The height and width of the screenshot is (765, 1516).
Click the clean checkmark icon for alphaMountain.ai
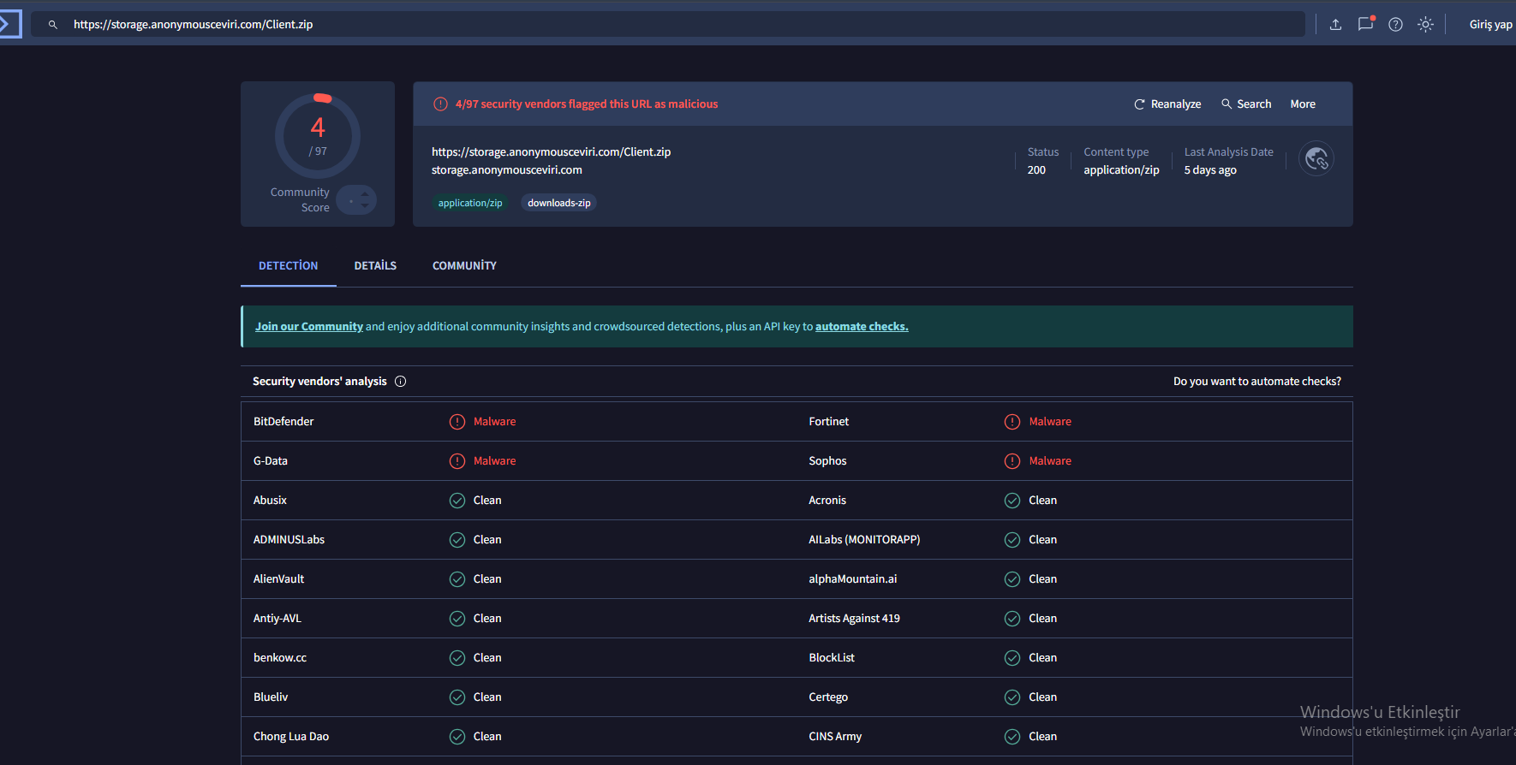click(1012, 579)
